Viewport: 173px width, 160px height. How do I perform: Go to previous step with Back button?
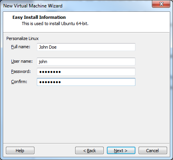(89, 151)
